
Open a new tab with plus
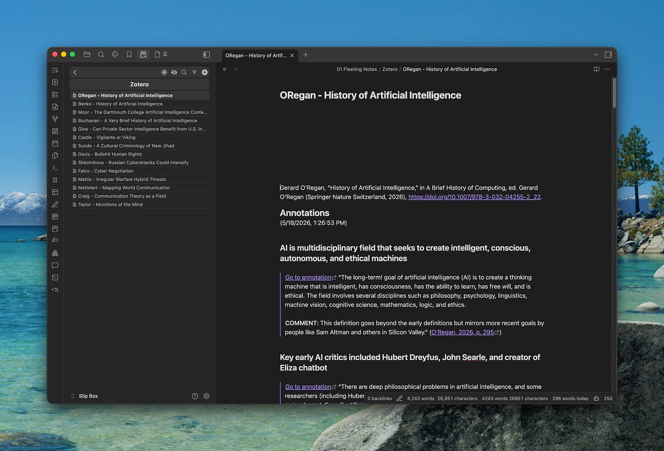coord(306,55)
